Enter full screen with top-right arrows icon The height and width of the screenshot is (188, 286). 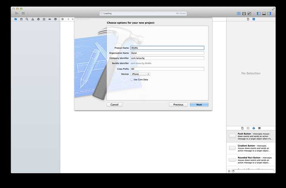pos(273,9)
